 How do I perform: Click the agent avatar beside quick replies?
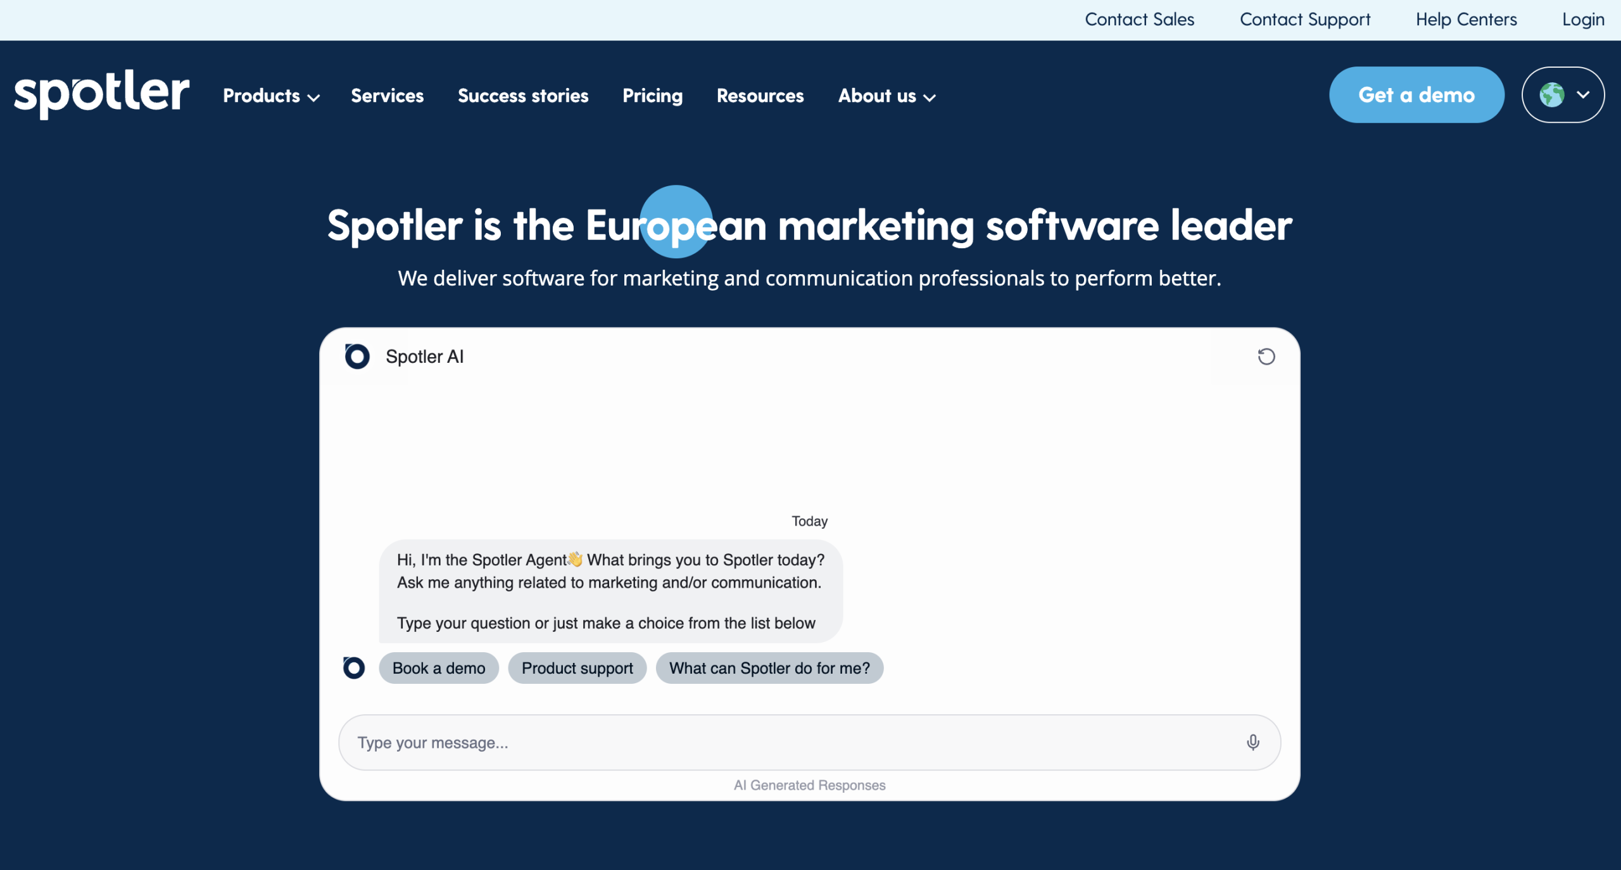tap(354, 667)
